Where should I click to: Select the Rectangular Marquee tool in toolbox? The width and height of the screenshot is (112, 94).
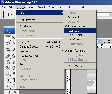point(8,38)
